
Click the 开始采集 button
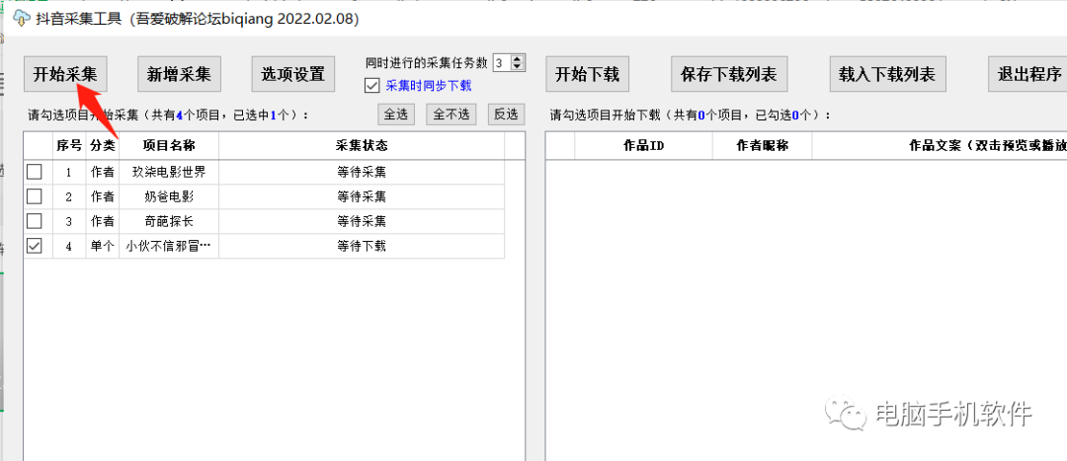(x=65, y=73)
